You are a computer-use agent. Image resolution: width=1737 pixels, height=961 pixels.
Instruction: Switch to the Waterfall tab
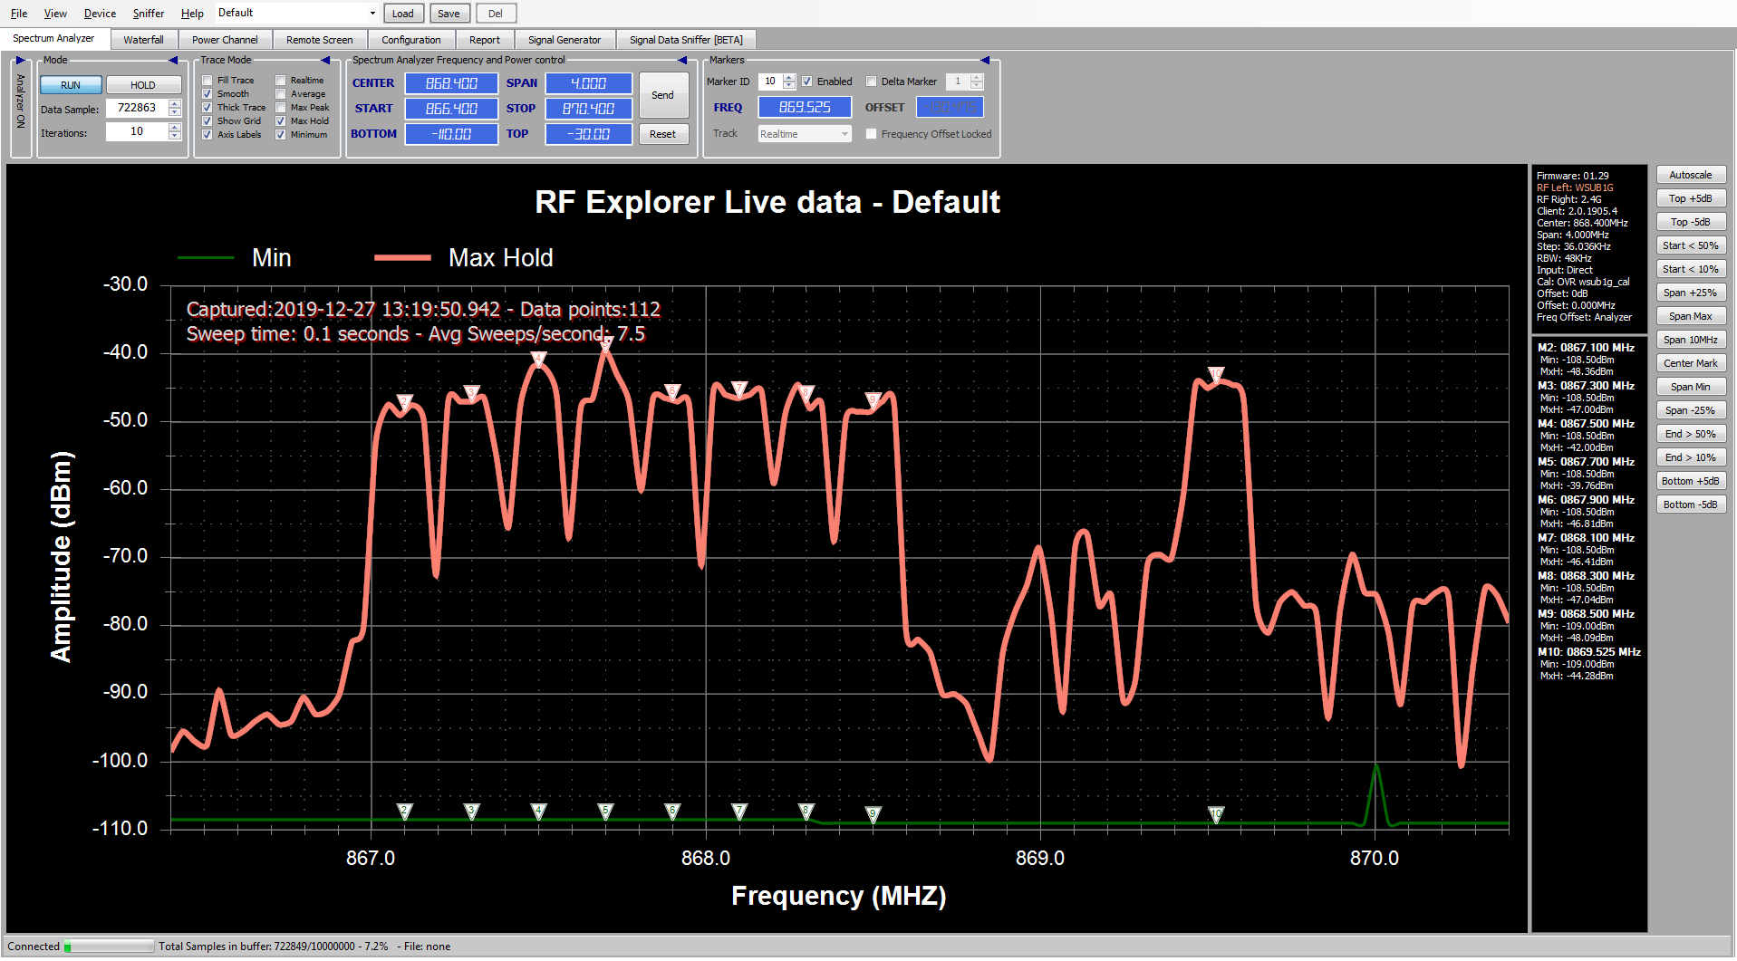(143, 40)
